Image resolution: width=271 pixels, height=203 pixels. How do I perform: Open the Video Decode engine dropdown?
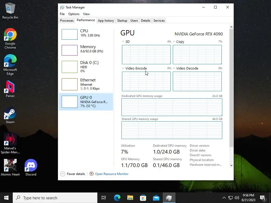click(174, 68)
